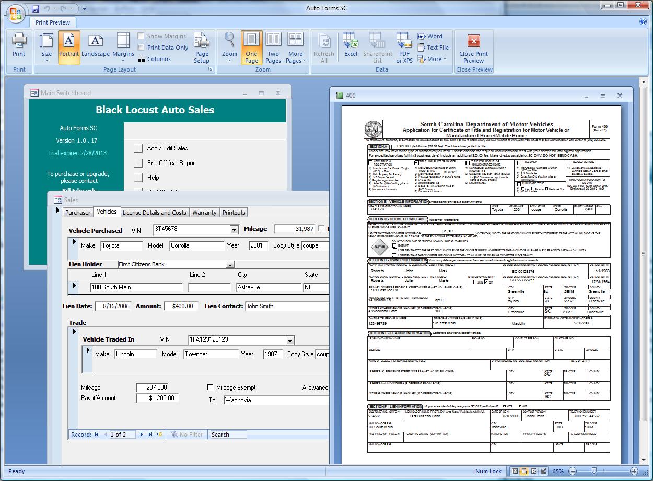Tick the Print Data Only checkbox
This screenshot has height=481, width=653.
pyautogui.click(x=141, y=48)
